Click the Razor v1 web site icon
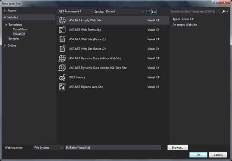 coord(62,39)
